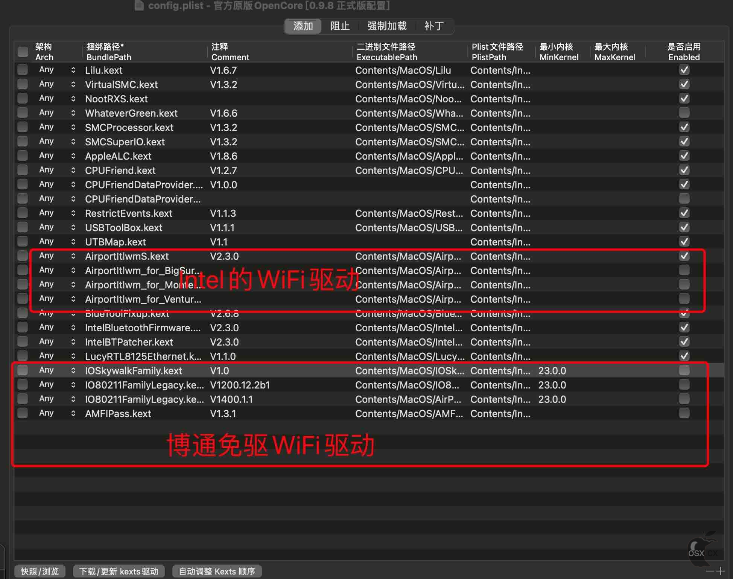733x579 pixels.
Task: Select SMCProcessor.kext bundle path cell
Action: [129, 127]
